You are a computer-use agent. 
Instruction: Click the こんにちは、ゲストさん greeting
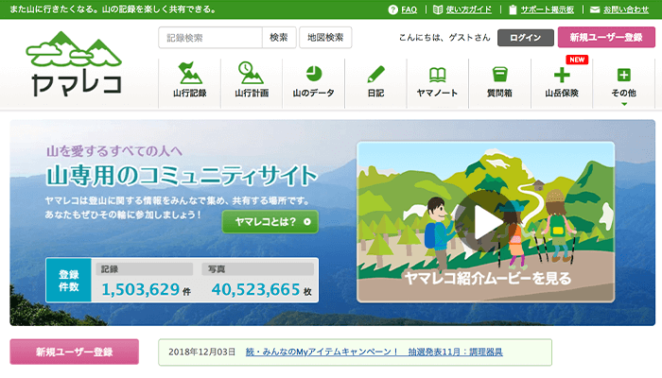point(444,38)
